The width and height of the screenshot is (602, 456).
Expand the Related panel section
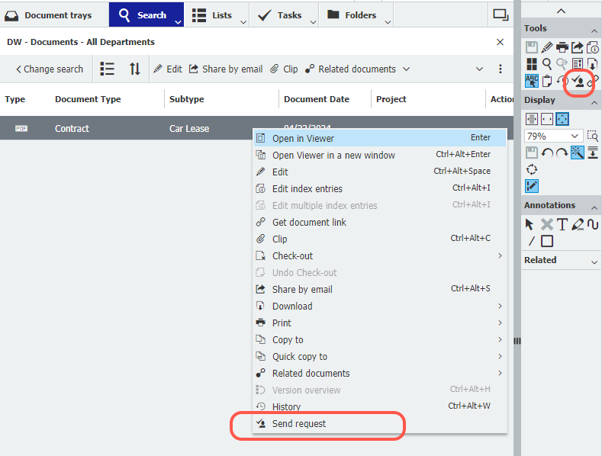[594, 262]
